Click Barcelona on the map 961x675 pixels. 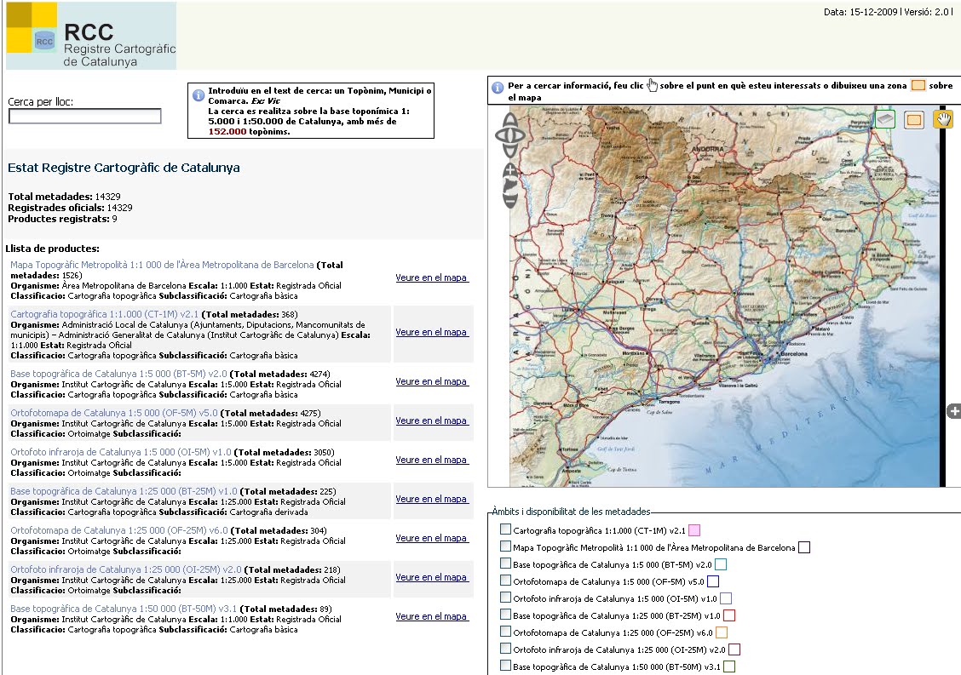pos(794,354)
